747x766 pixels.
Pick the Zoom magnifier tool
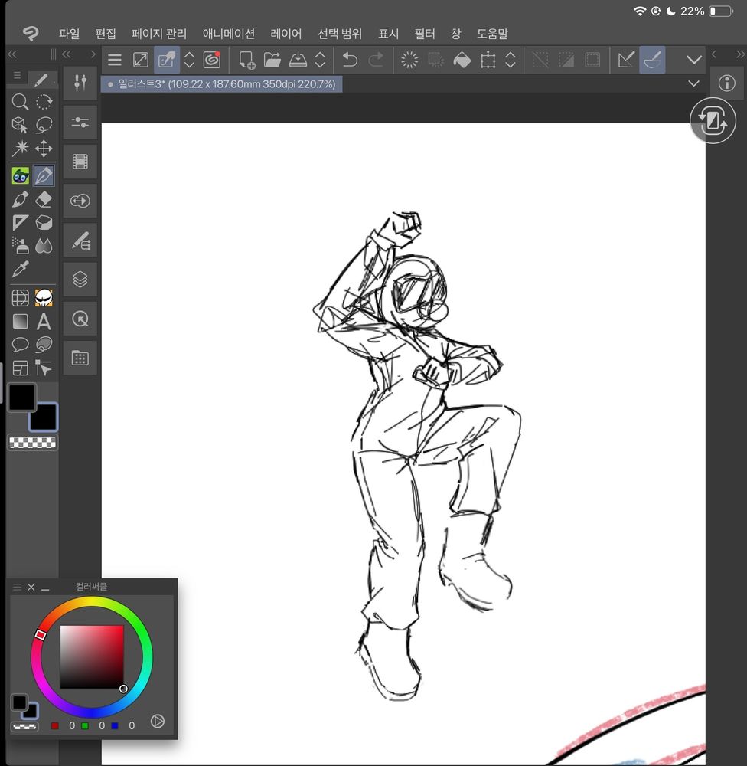pyautogui.click(x=21, y=102)
